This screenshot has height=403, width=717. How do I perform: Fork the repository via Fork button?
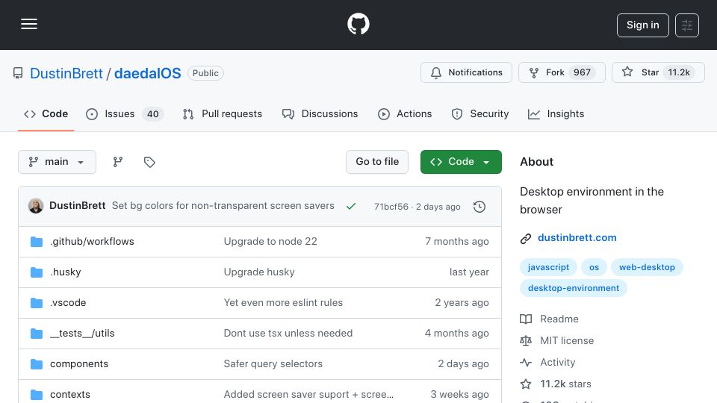(562, 72)
